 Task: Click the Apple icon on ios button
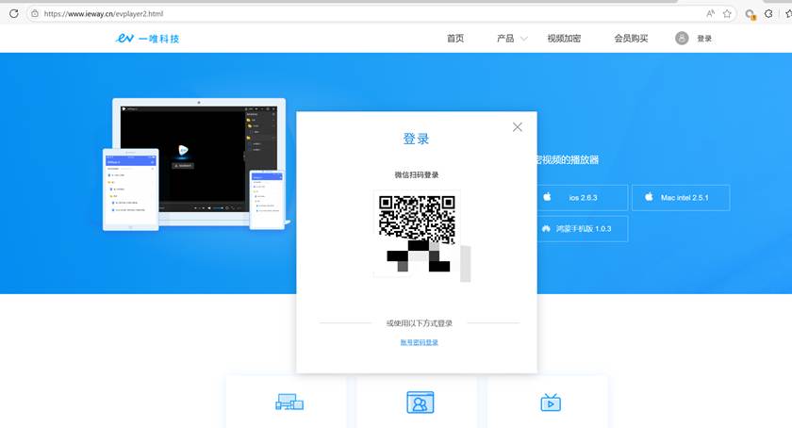click(x=547, y=197)
